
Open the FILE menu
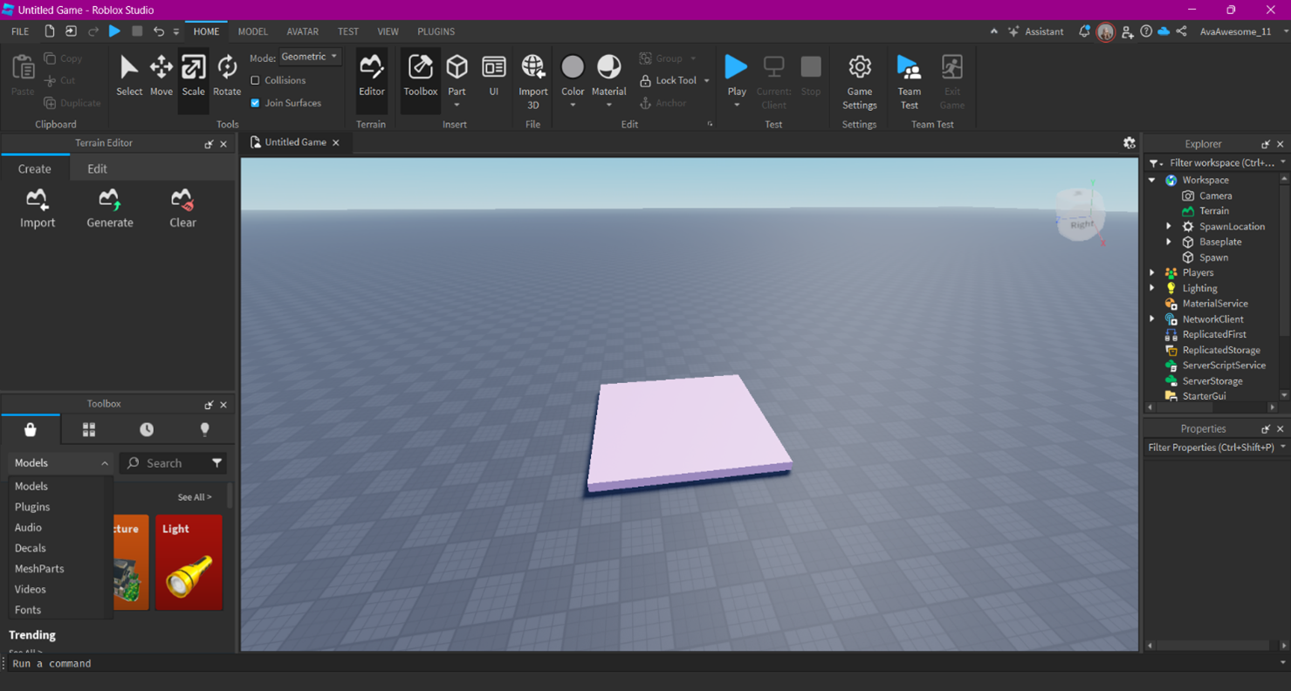point(20,31)
